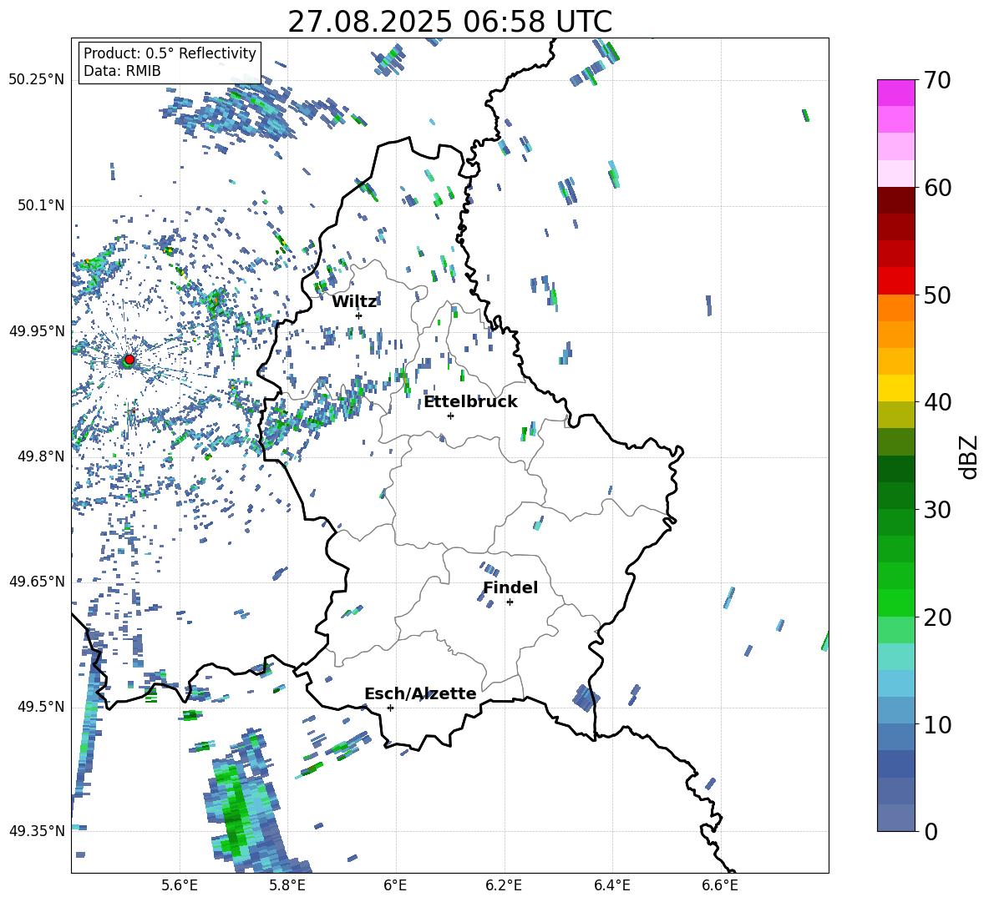Click the 70 colorbar tick label
989x902 pixels.
pyautogui.click(x=936, y=81)
